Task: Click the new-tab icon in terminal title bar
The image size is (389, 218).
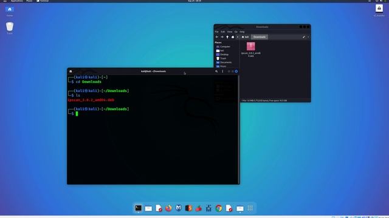Action: pos(71,71)
